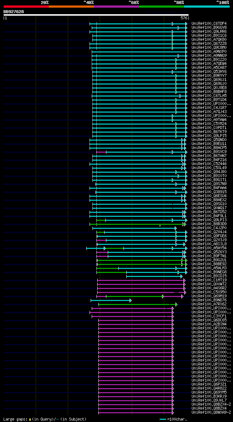The image size is (233, 422).
Task: Click the orange ~40% identity legend segment
Action: tap(71, 6)
